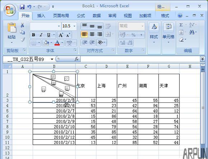Toggle Underline formatting
The image size is (208, 159).
(x=48, y=35)
